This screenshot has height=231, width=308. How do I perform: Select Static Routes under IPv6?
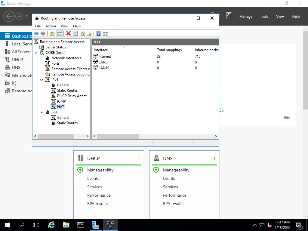(67, 123)
